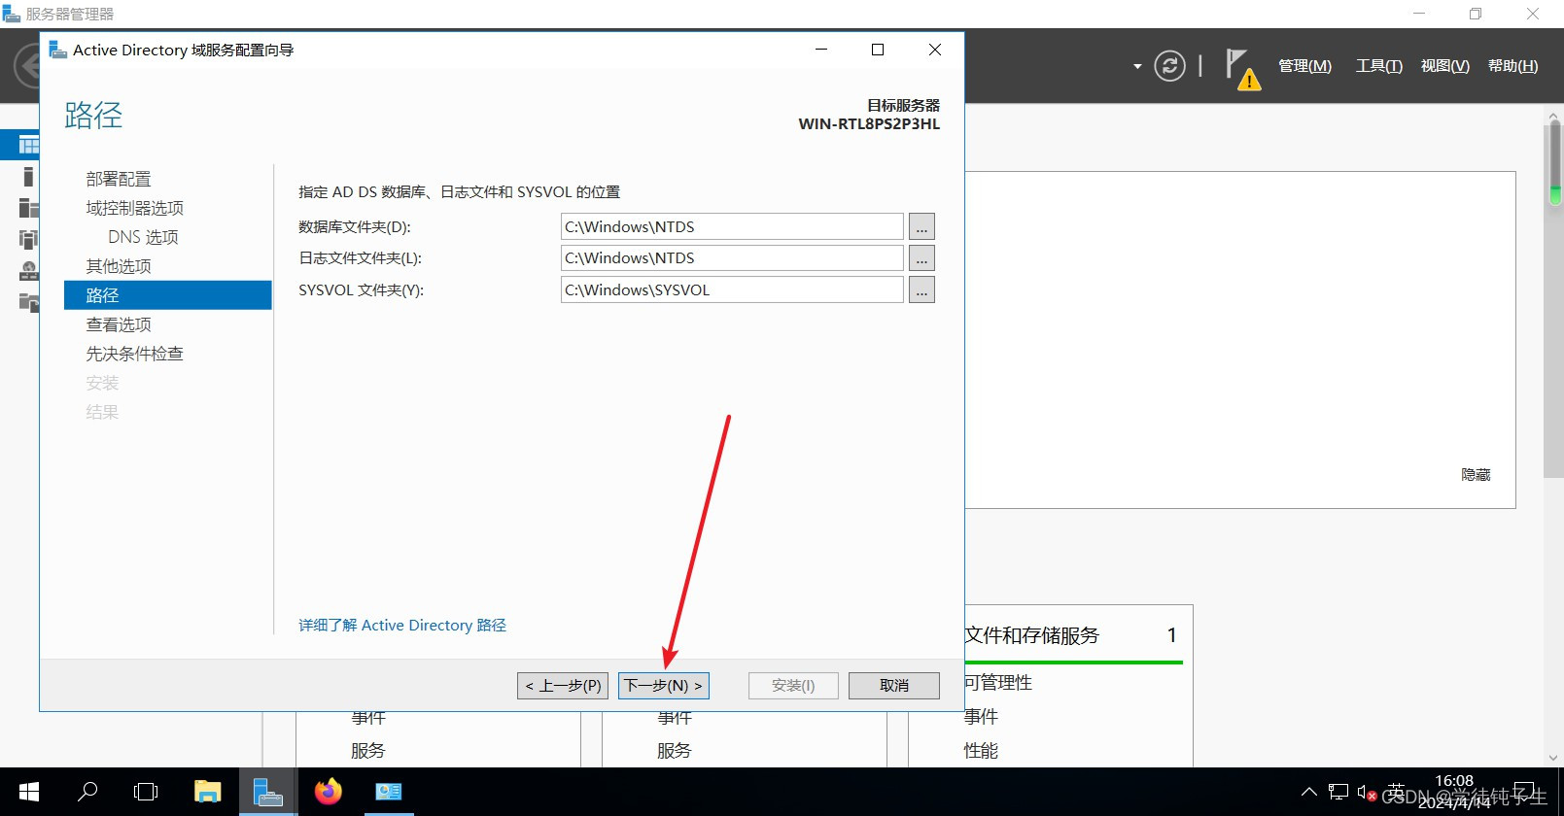Open the Windows Start menu

point(29,792)
